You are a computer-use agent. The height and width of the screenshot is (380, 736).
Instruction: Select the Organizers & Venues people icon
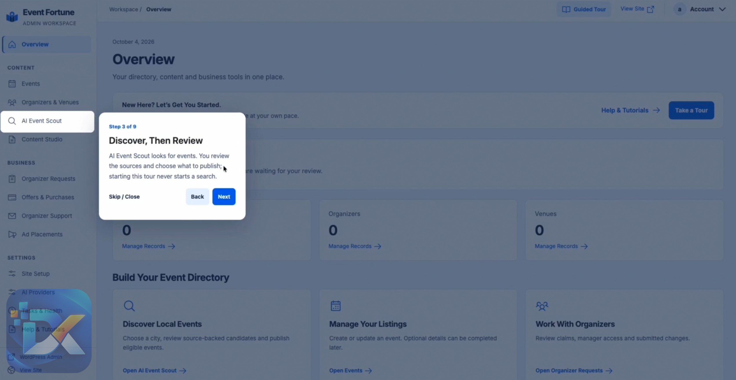pos(12,102)
